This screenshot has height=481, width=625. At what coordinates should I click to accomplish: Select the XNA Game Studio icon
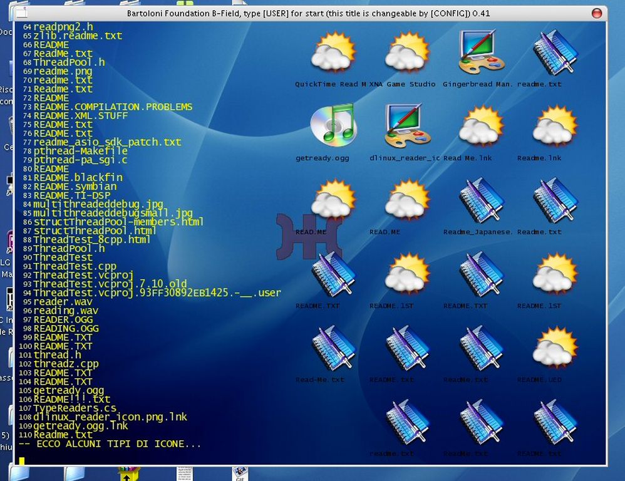[x=407, y=53]
